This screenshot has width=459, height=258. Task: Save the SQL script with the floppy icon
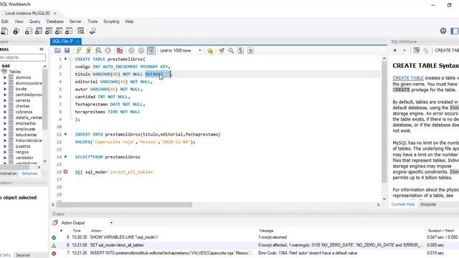pyautogui.click(x=67, y=51)
